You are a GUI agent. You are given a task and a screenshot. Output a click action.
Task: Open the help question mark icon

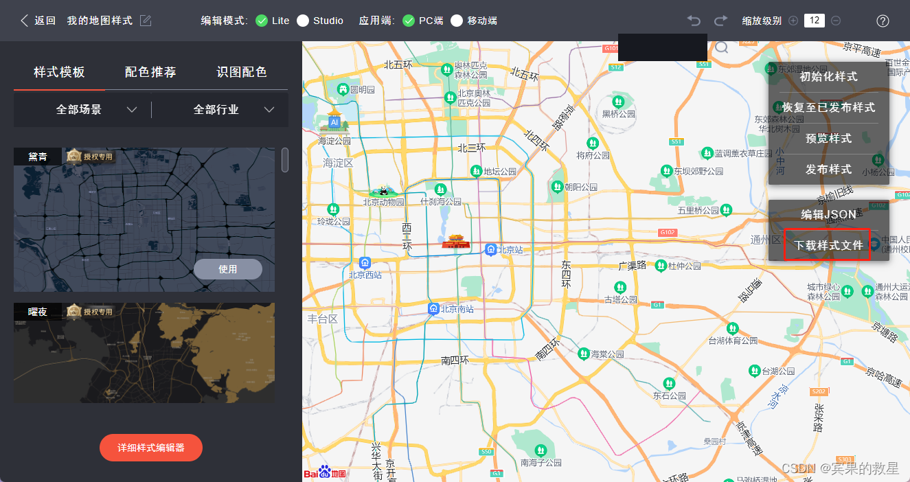pyautogui.click(x=883, y=21)
